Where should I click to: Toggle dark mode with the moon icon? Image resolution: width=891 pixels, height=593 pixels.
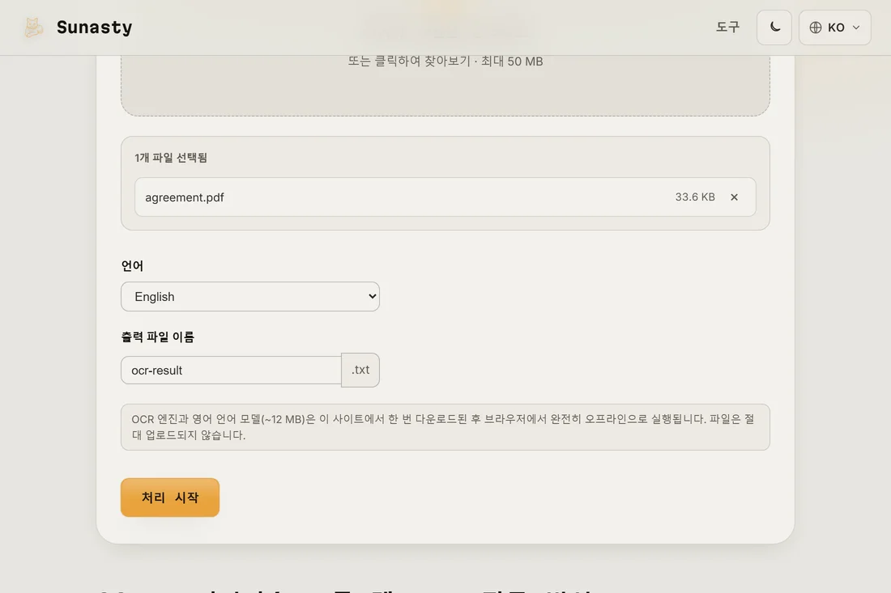[x=774, y=28]
